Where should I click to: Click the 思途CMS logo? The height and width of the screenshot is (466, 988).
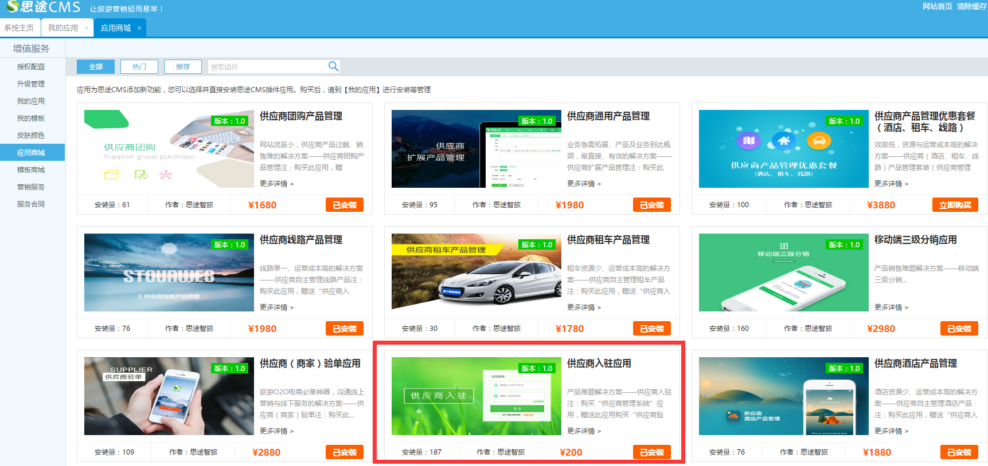44,7
